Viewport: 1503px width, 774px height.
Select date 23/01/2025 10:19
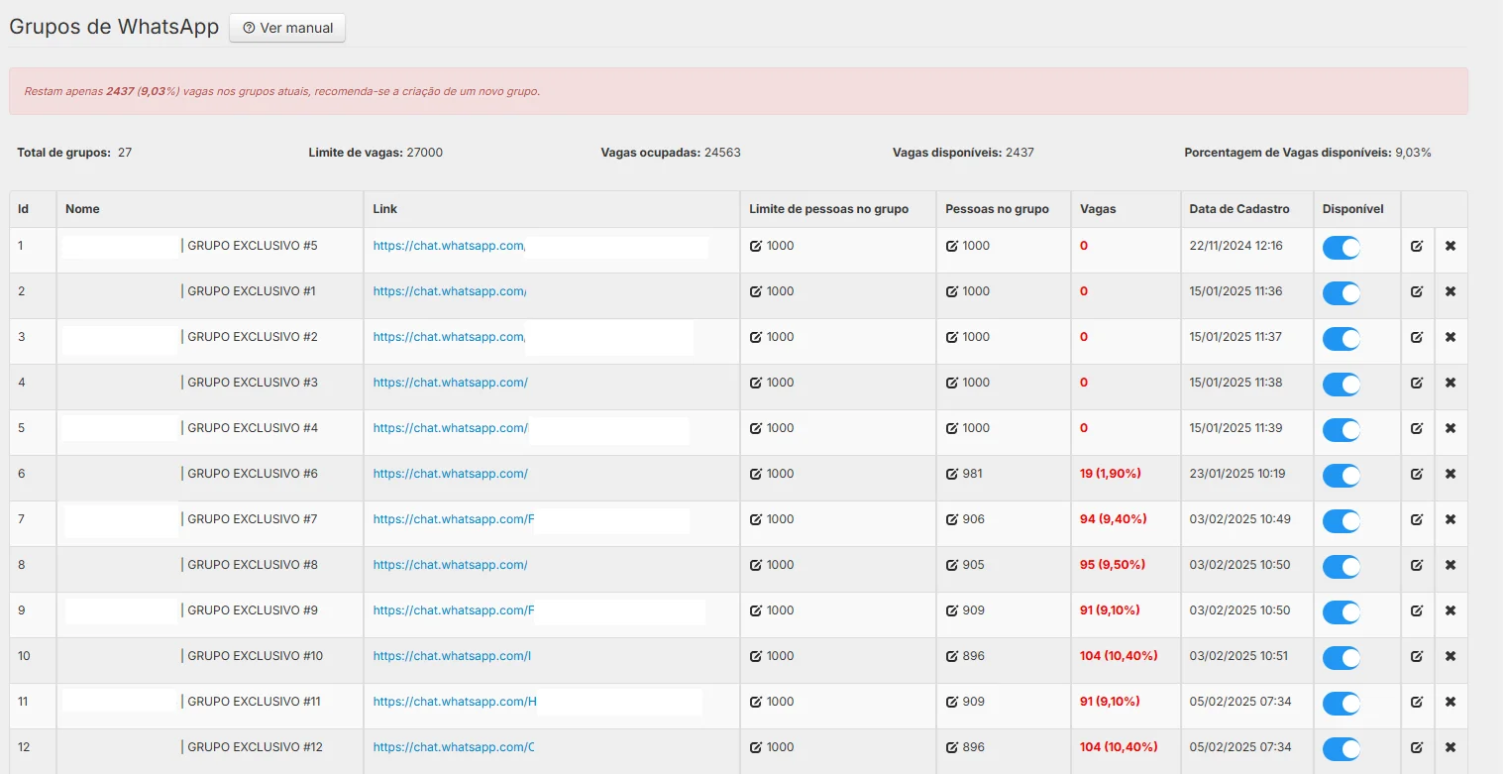pyautogui.click(x=1237, y=474)
